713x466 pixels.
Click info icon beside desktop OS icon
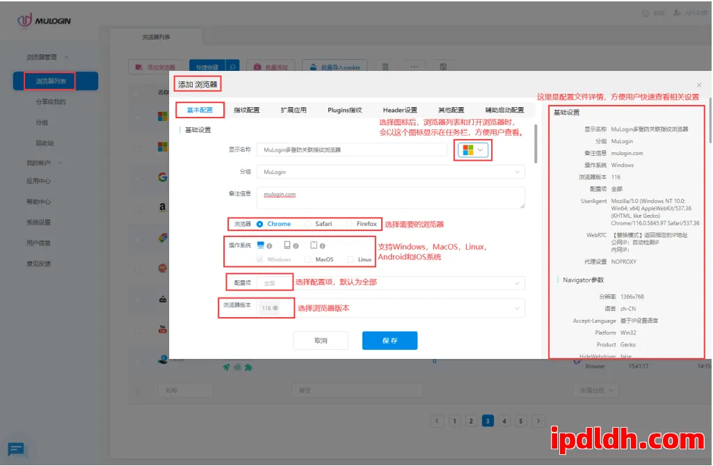(x=270, y=246)
